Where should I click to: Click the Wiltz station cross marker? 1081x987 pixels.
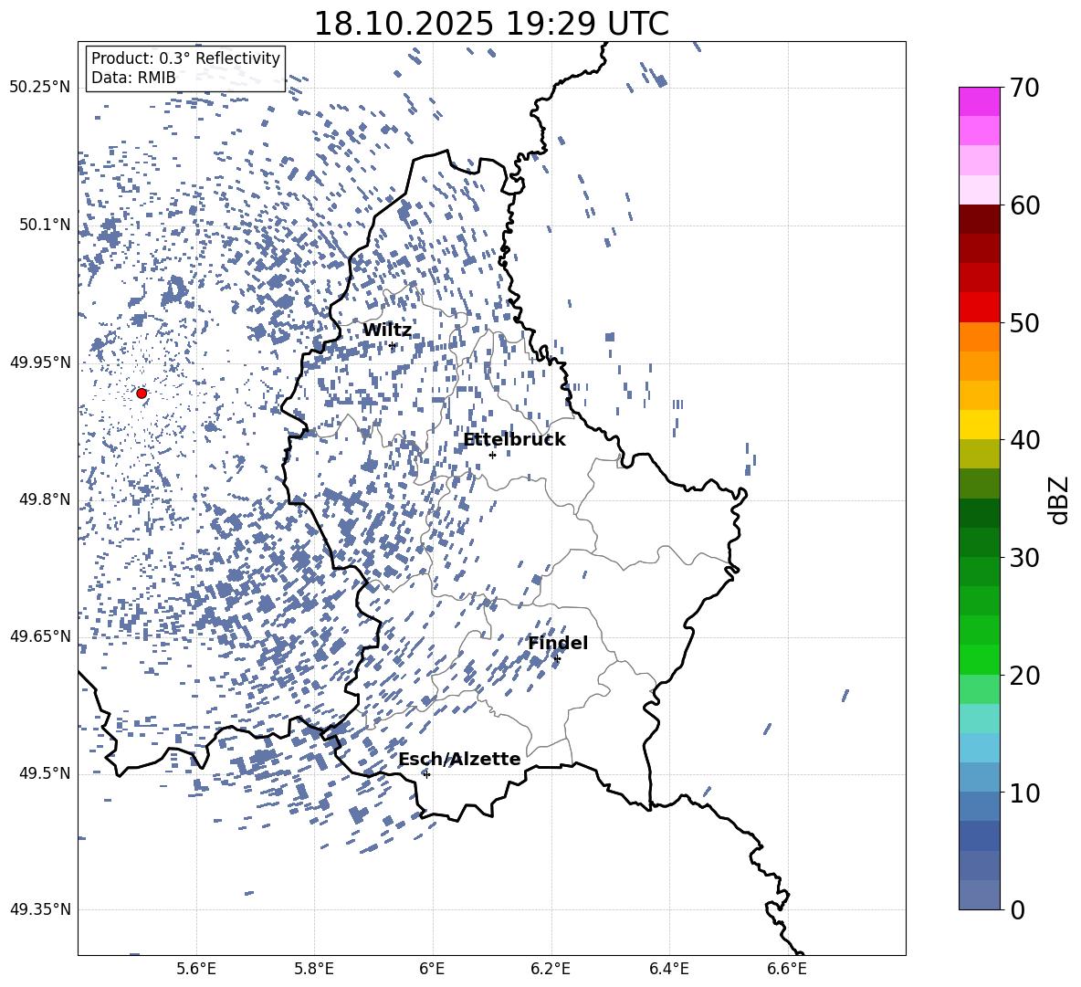point(393,346)
